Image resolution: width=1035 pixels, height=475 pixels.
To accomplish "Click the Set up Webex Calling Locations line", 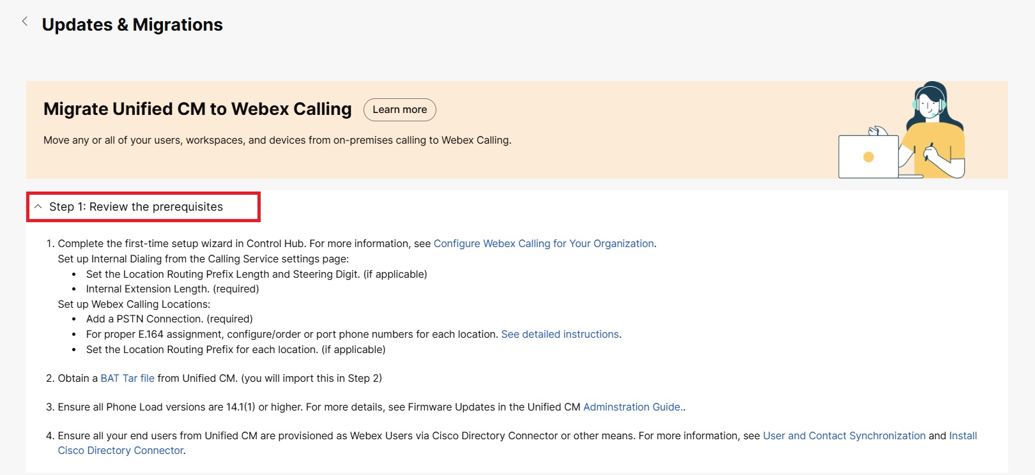I will click(x=134, y=305).
